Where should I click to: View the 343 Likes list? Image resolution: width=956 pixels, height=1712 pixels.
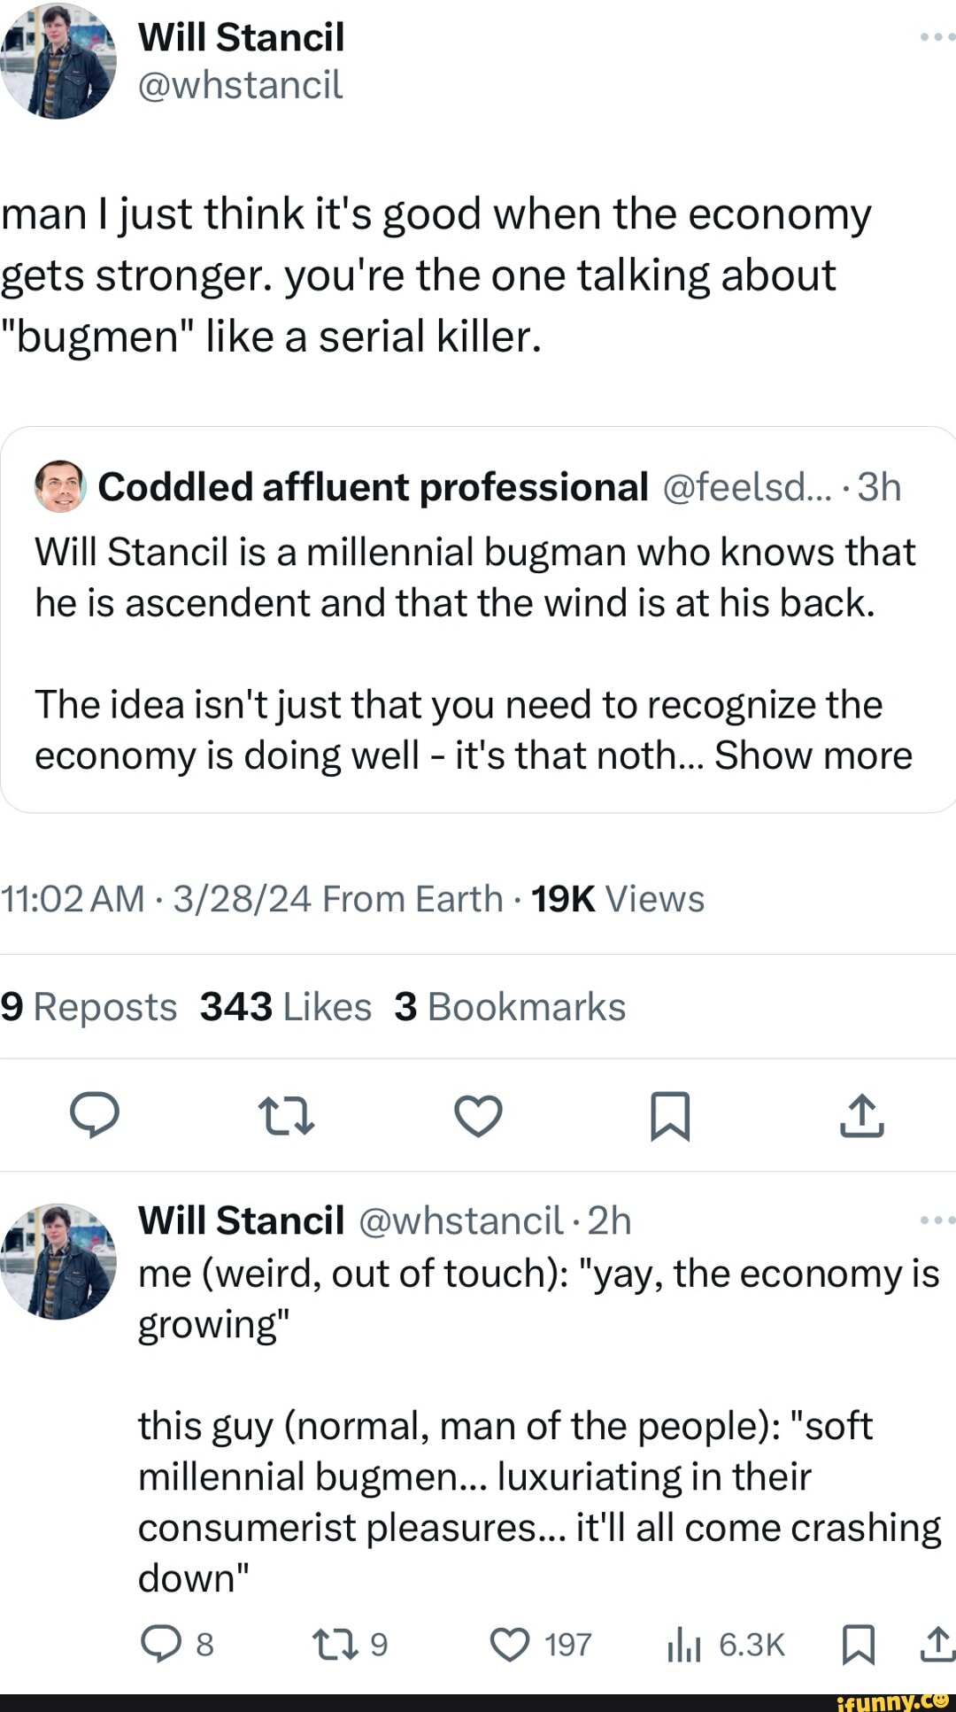click(x=284, y=1007)
